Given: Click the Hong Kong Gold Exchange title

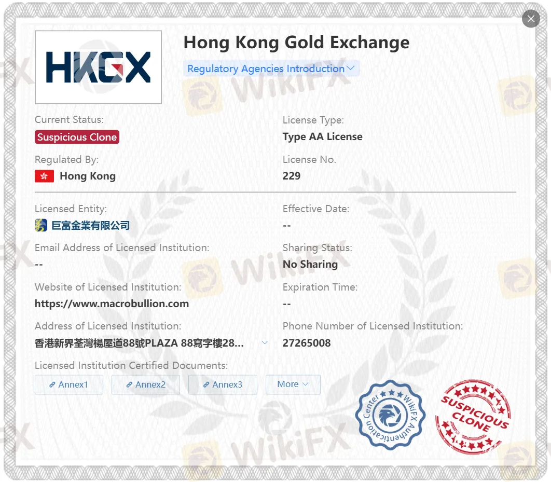Looking at the screenshot, I should [x=296, y=43].
